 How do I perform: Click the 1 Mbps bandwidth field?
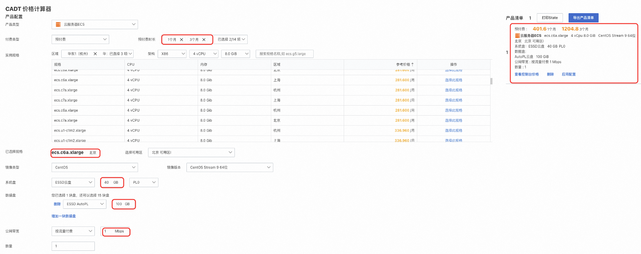click(116, 231)
